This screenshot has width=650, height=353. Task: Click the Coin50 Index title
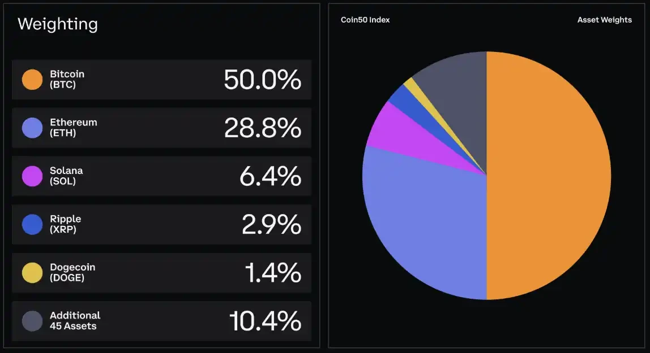pos(365,20)
